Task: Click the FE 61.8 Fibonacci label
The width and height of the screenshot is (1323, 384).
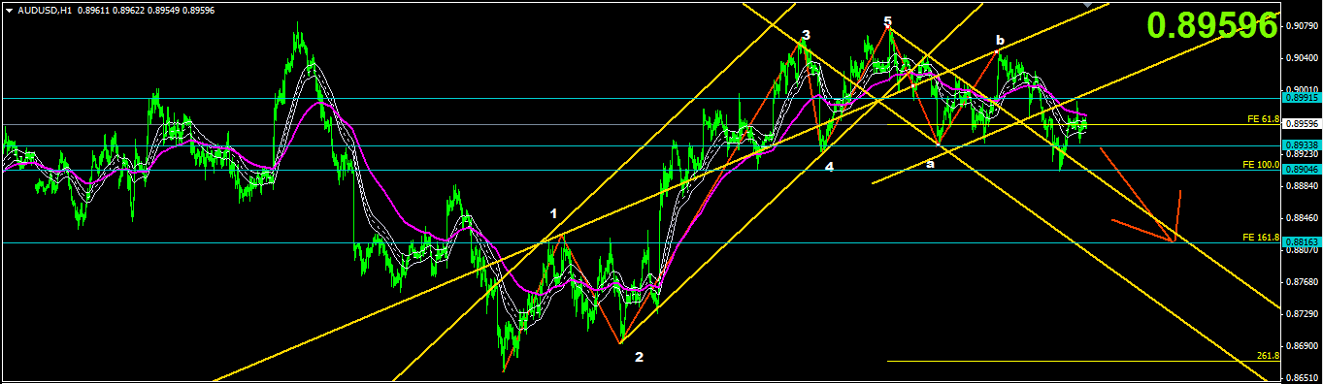Action: tap(1263, 119)
